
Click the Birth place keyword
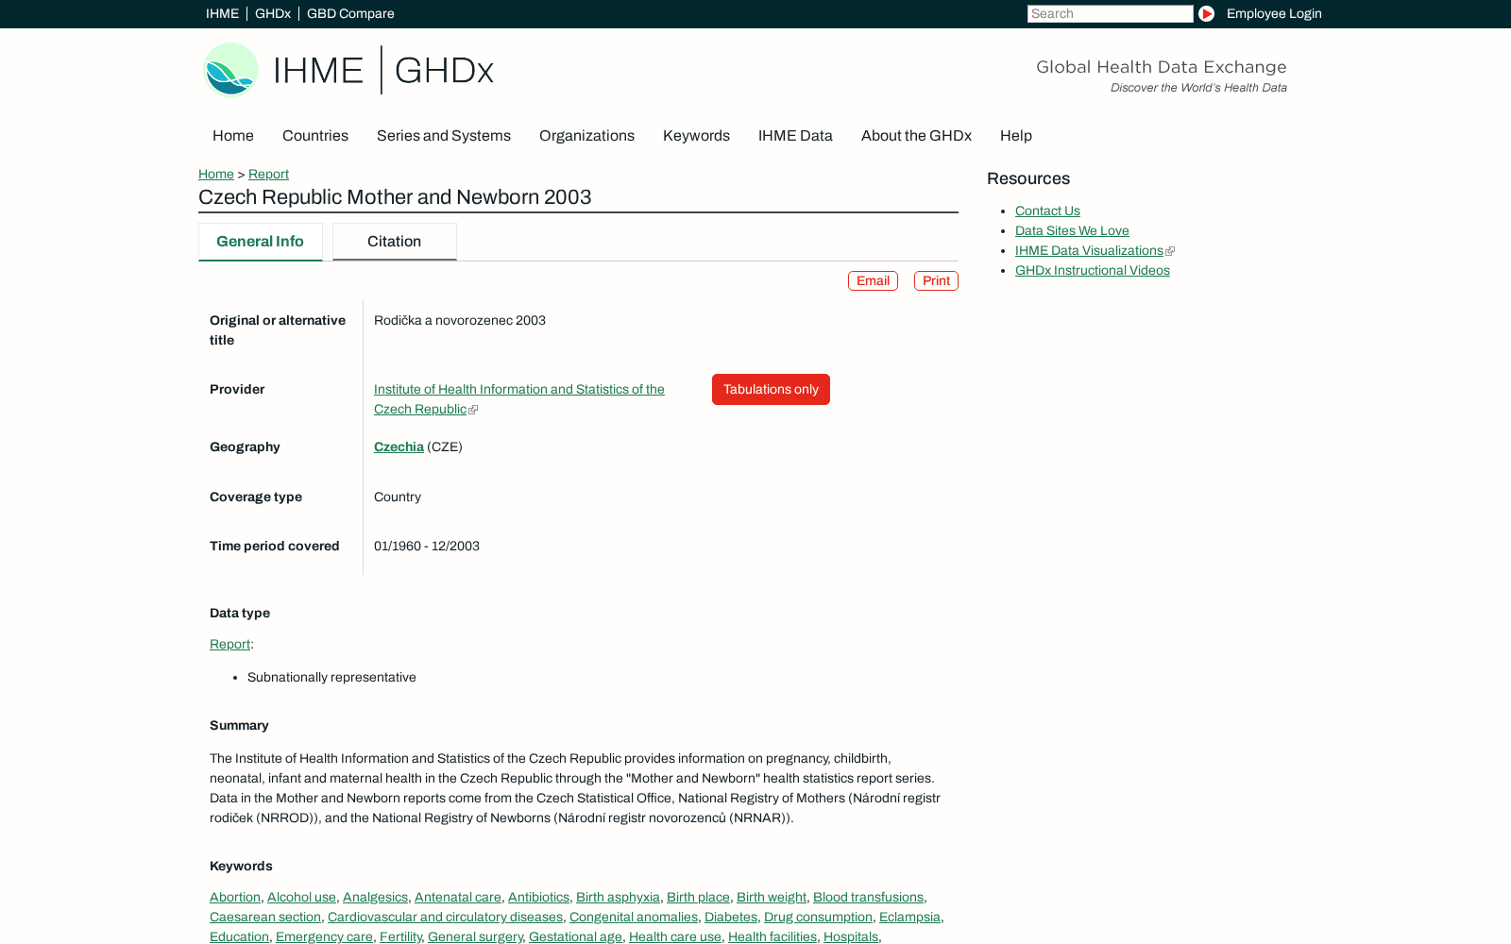point(698,898)
